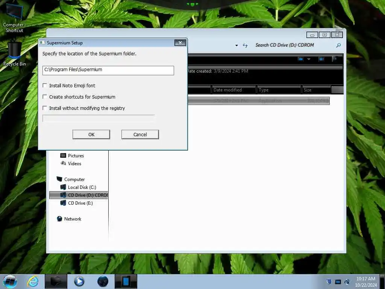Click the Explorer refresh arrows icon
The width and height of the screenshot is (385, 289).
245,45
